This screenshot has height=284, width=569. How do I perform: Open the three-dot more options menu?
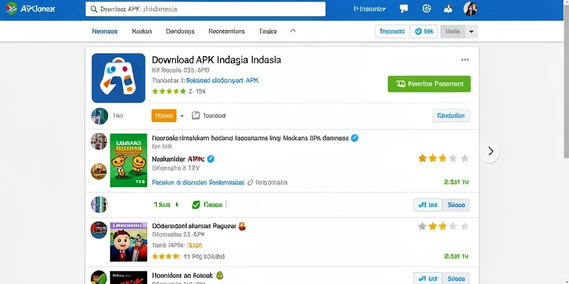(x=465, y=60)
